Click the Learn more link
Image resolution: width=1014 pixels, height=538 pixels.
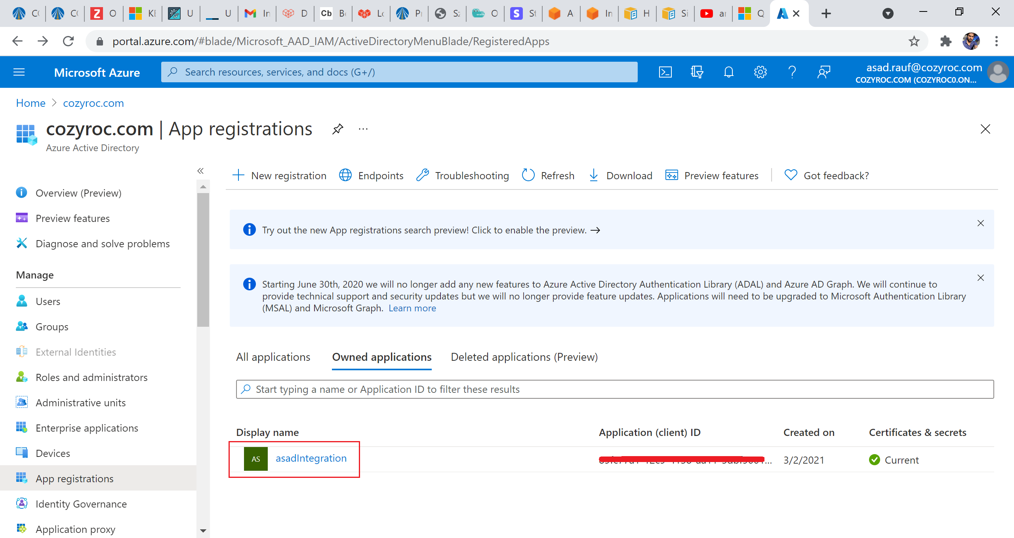pyautogui.click(x=412, y=308)
